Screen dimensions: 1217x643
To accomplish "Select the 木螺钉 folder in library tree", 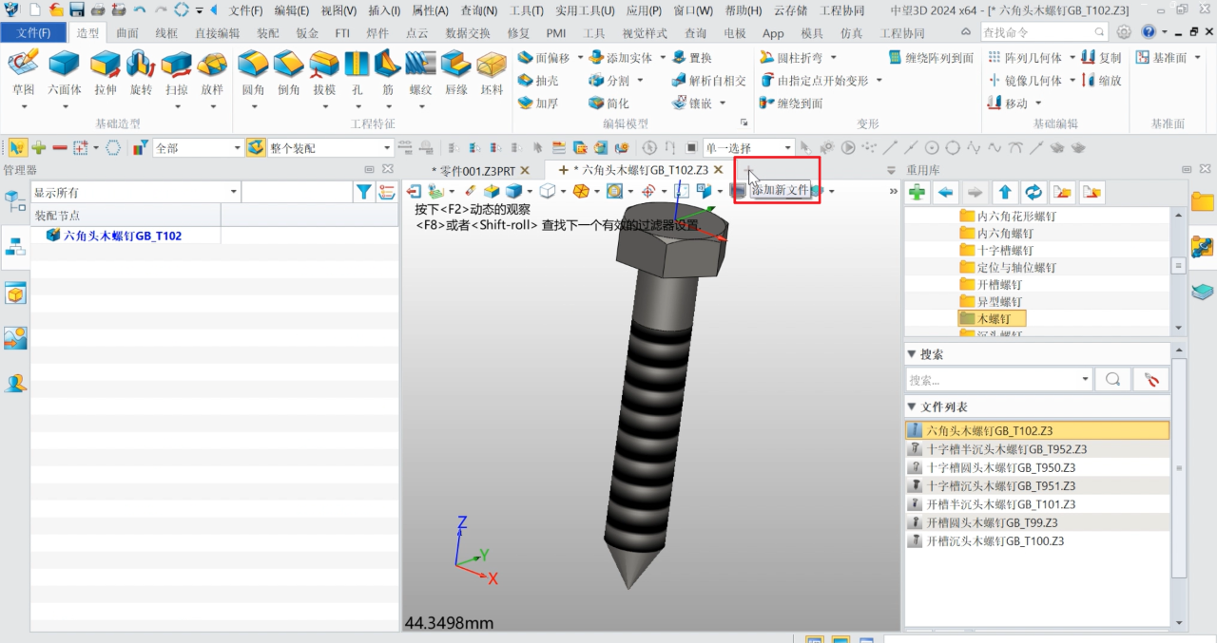I will coord(992,318).
